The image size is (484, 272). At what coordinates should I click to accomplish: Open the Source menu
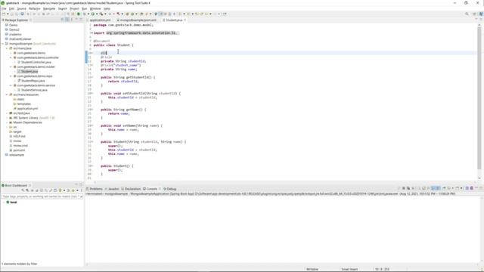(22, 8)
